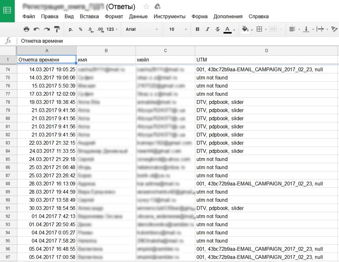Select cell with 19.03.2017 18:38:45

point(46,102)
